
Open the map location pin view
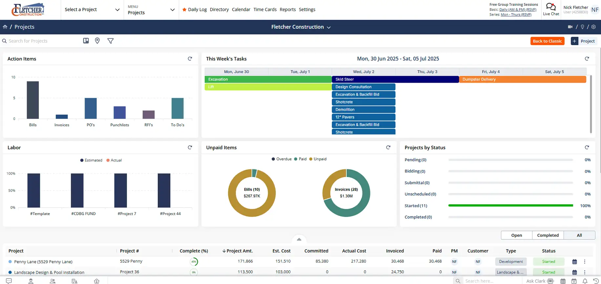97,41
